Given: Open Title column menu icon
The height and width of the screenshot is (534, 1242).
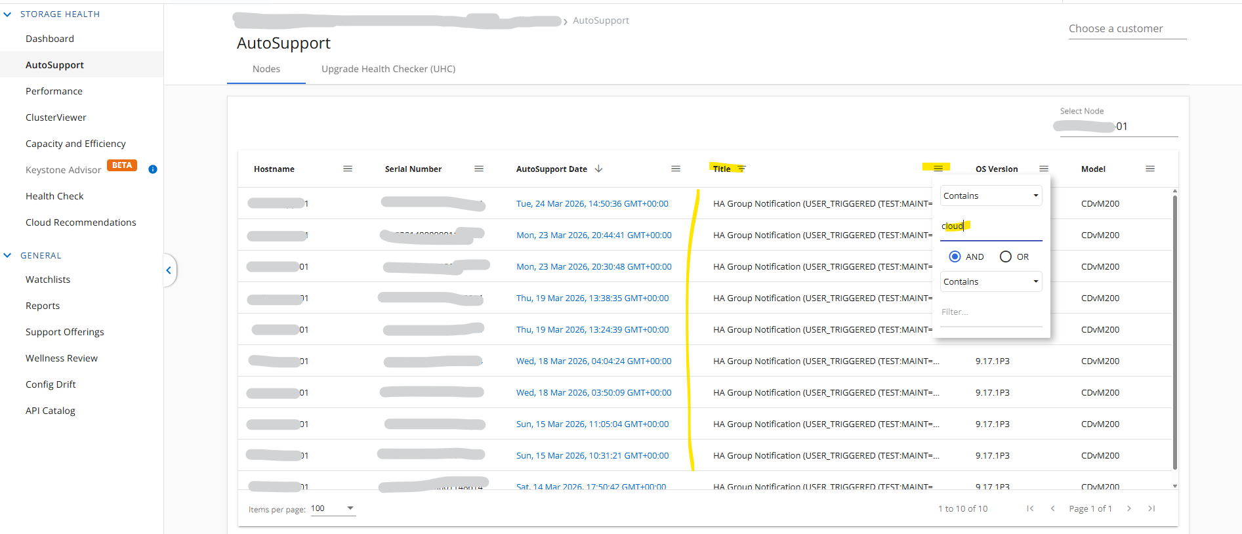Looking at the screenshot, I should click(x=938, y=169).
